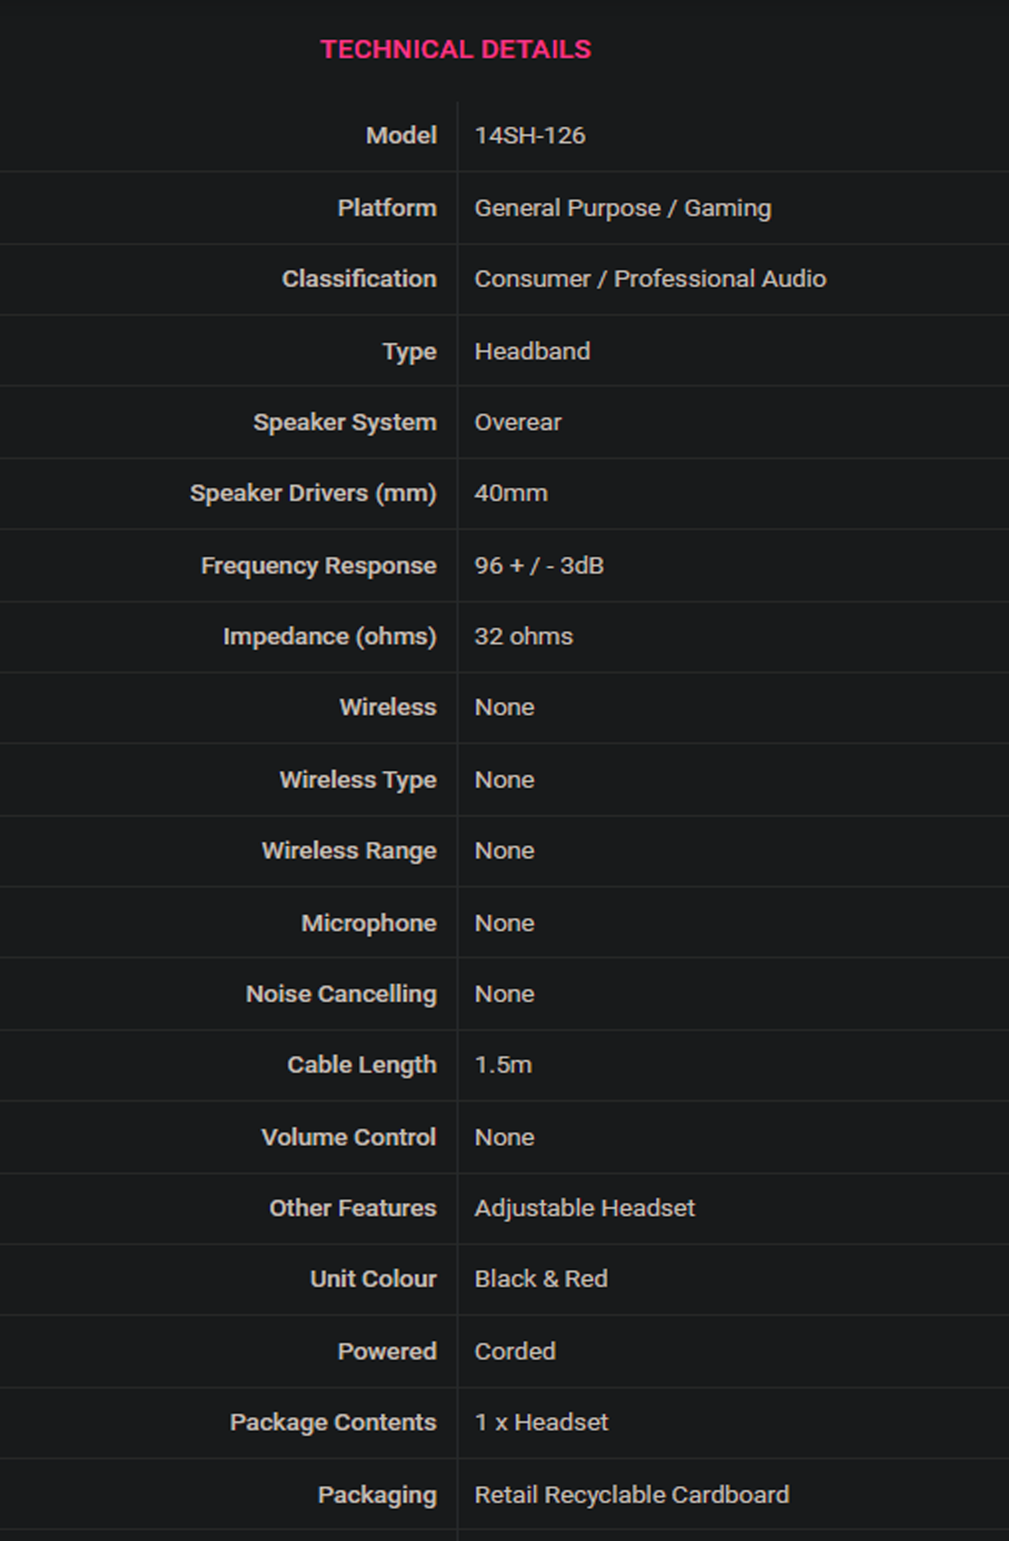1009x1541 pixels.
Task: Select General Purpose / Gaming text
Action: 623,208
